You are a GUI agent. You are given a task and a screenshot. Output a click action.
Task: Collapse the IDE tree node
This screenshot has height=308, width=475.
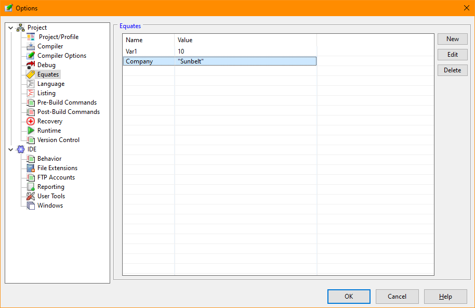10,149
